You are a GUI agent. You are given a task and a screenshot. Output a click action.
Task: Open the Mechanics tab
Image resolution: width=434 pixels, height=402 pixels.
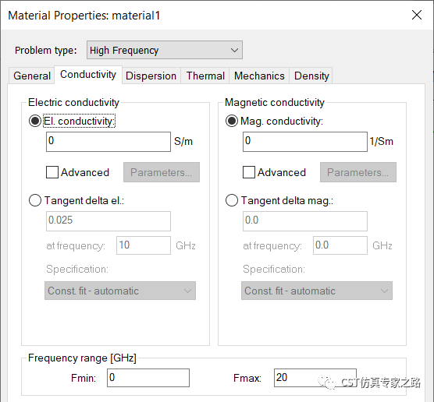(x=259, y=76)
